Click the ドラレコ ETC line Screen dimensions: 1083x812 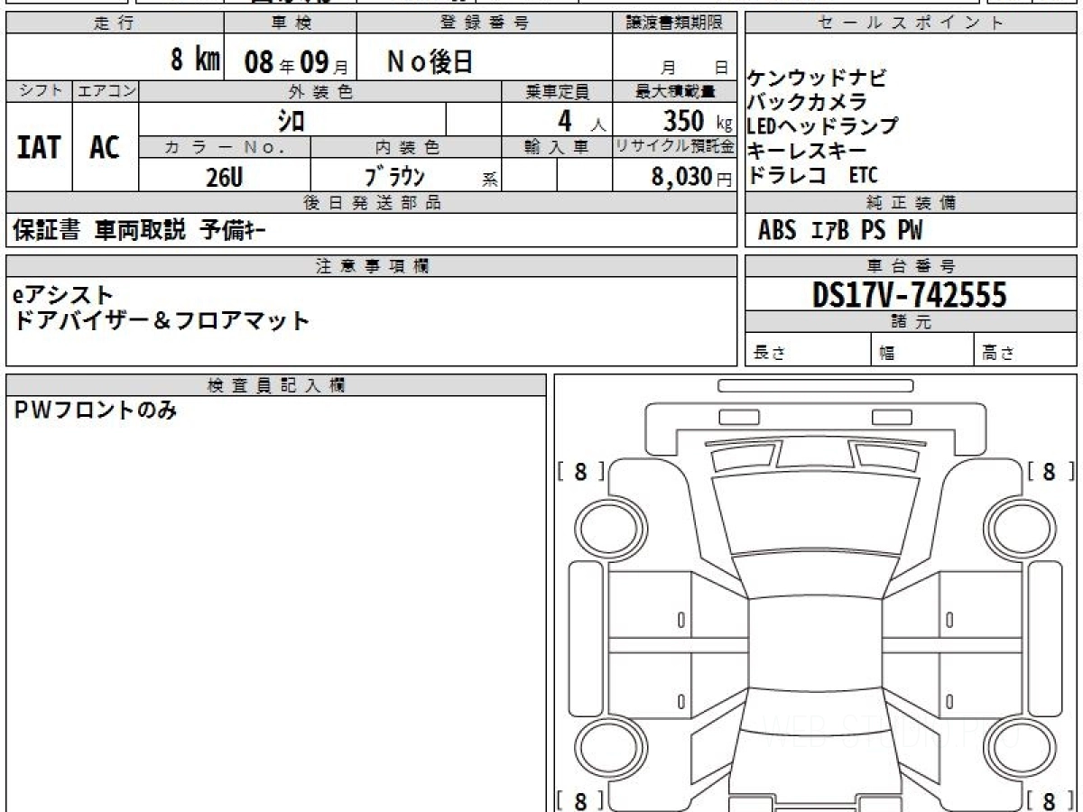coord(811,175)
